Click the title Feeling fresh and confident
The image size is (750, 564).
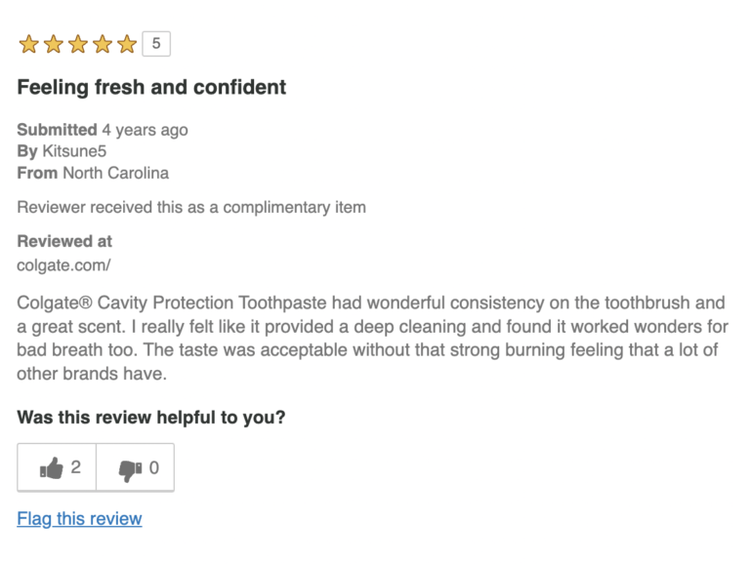pyautogui.click(x=151, y=88)
